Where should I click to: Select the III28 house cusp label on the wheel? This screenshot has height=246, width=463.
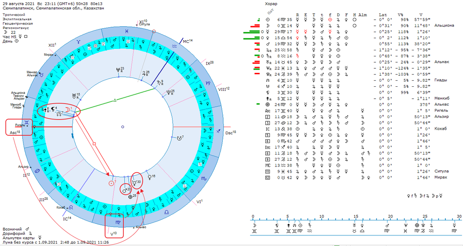[x=44, y=199]
